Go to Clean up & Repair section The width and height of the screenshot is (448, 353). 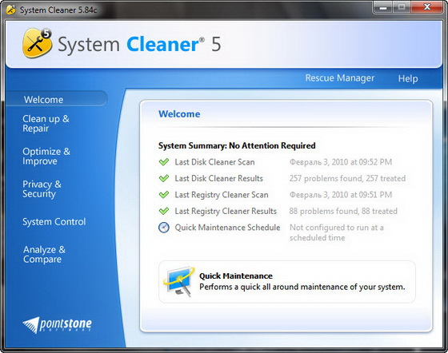[46, 124]
